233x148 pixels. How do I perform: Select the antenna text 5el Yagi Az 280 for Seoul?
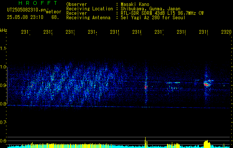153,18
